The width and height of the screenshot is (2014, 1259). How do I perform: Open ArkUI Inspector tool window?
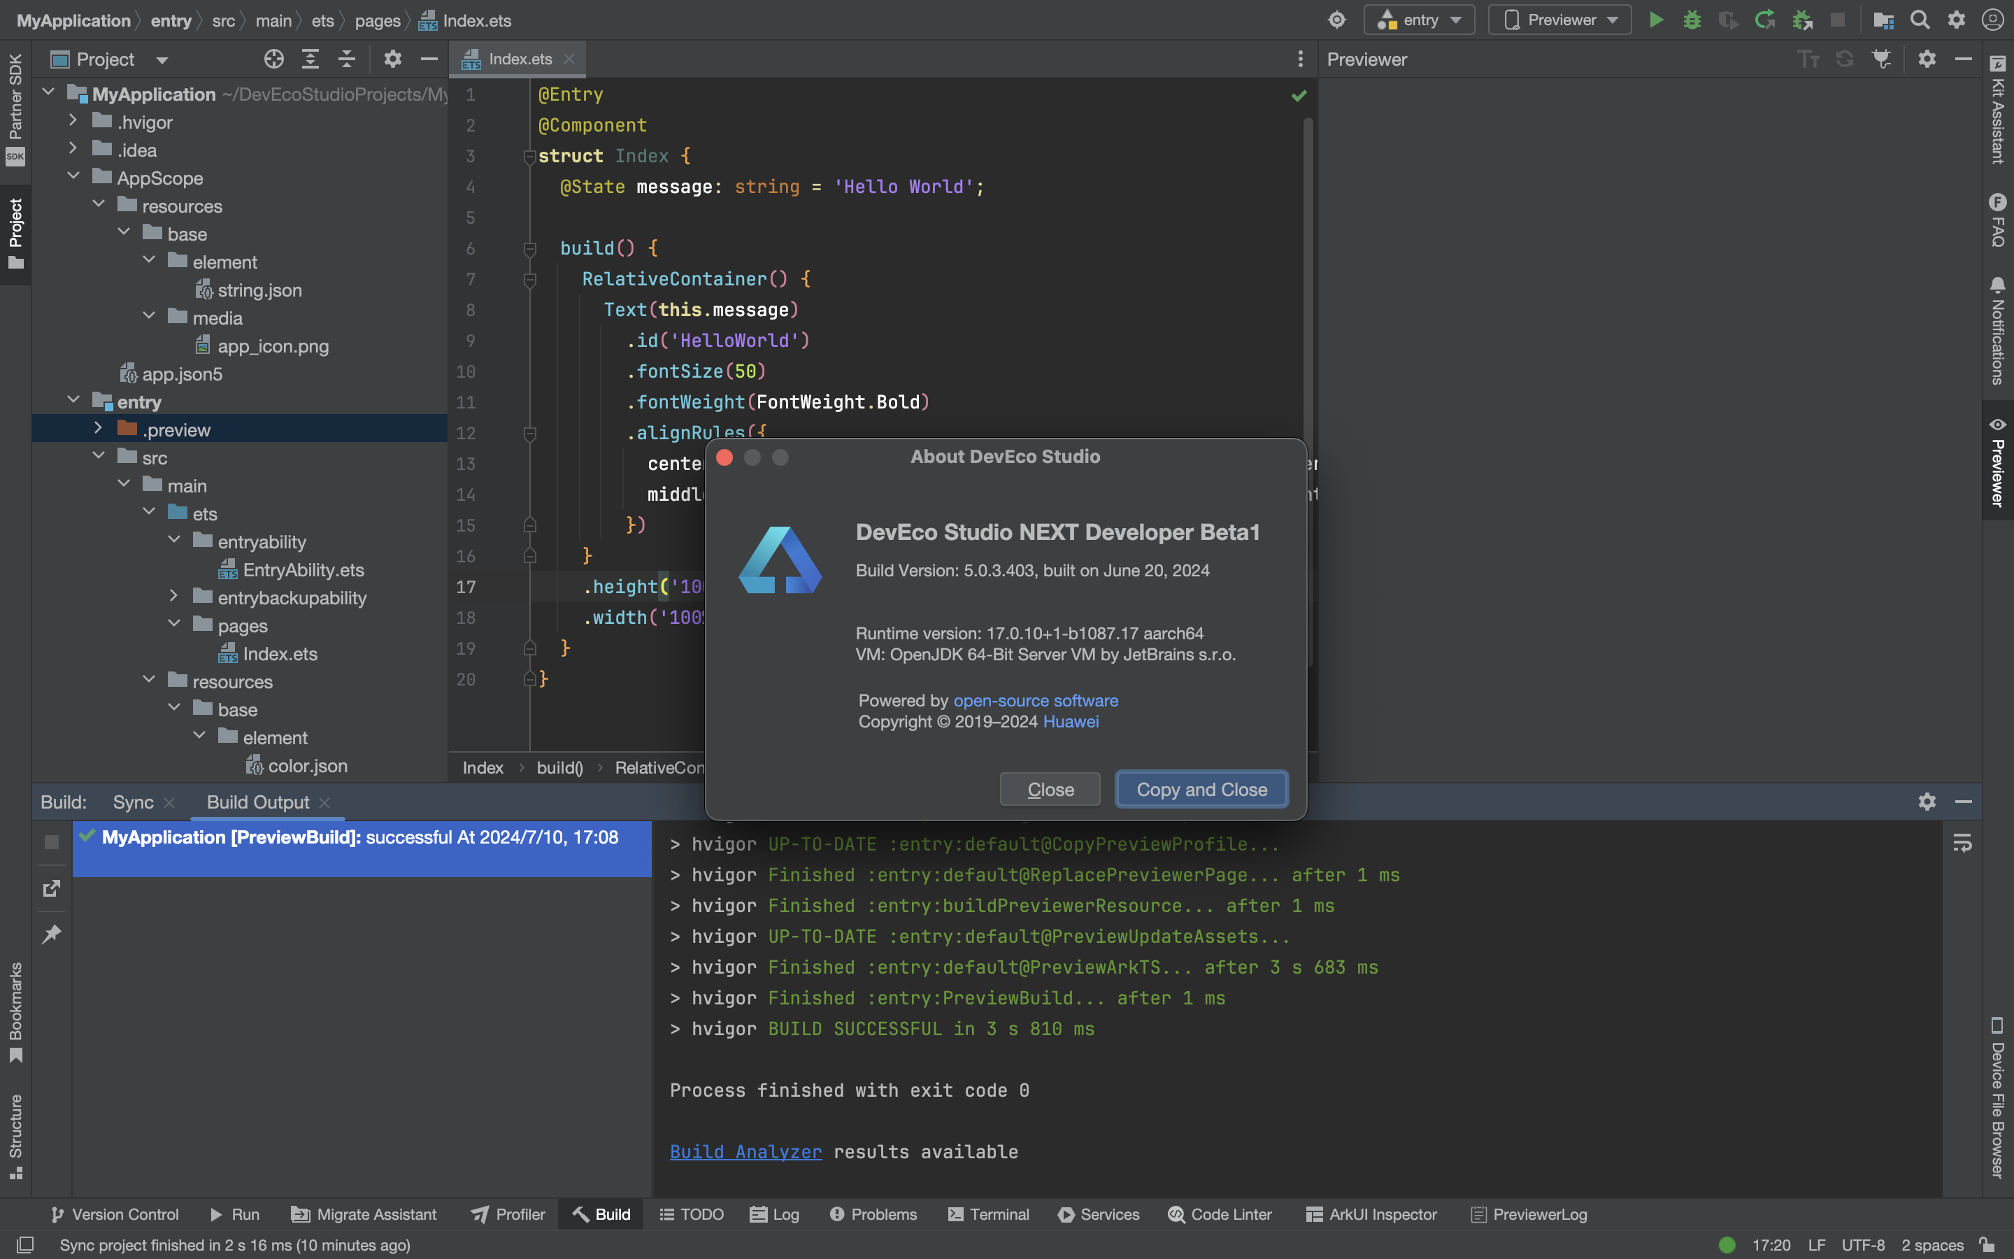coord(1371,1214)
